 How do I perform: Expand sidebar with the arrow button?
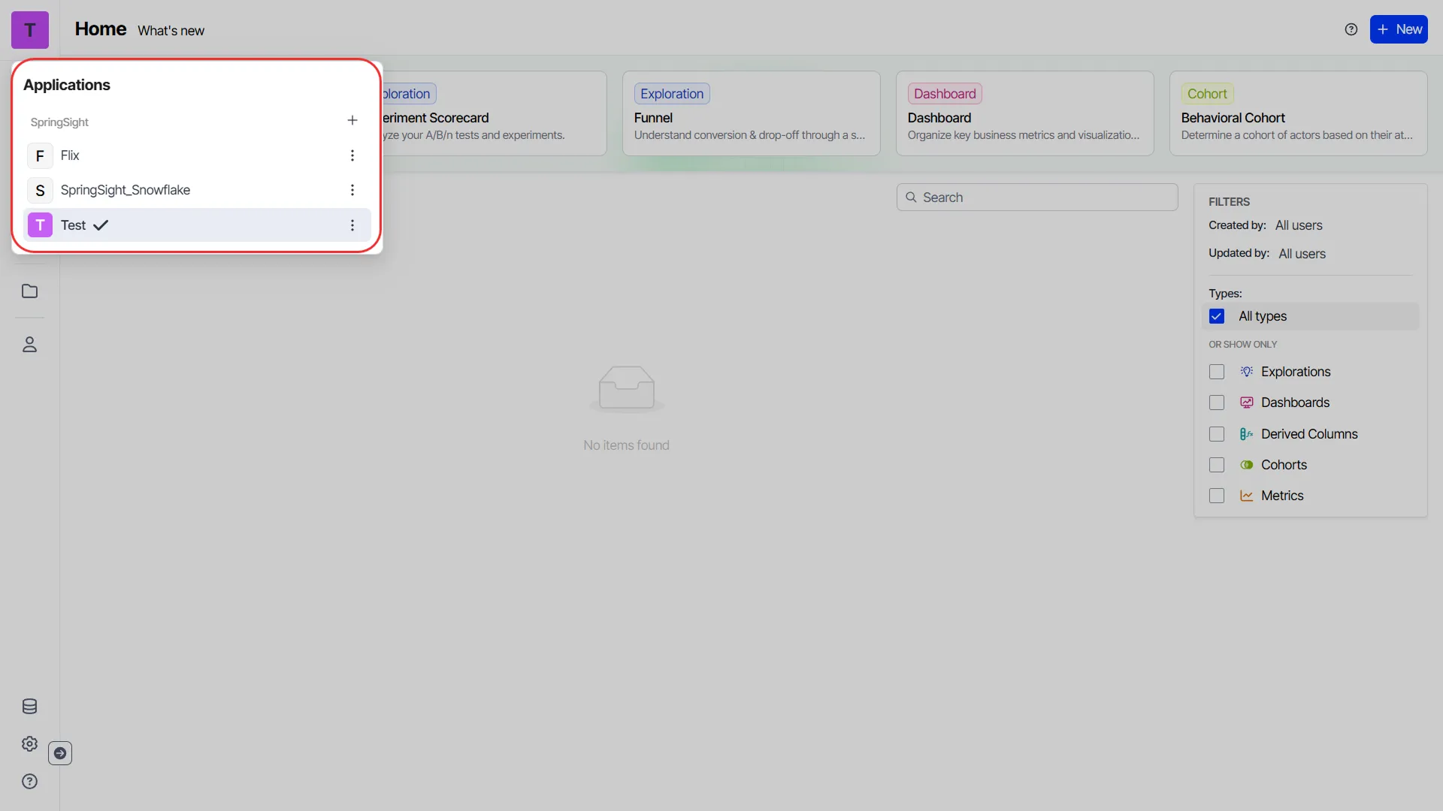click(60, 753)
